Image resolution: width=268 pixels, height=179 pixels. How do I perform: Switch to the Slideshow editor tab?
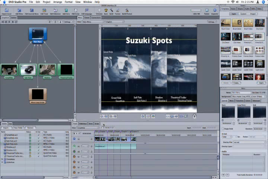coord(83,123)
